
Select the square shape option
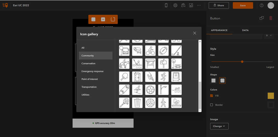coord(213,80)
